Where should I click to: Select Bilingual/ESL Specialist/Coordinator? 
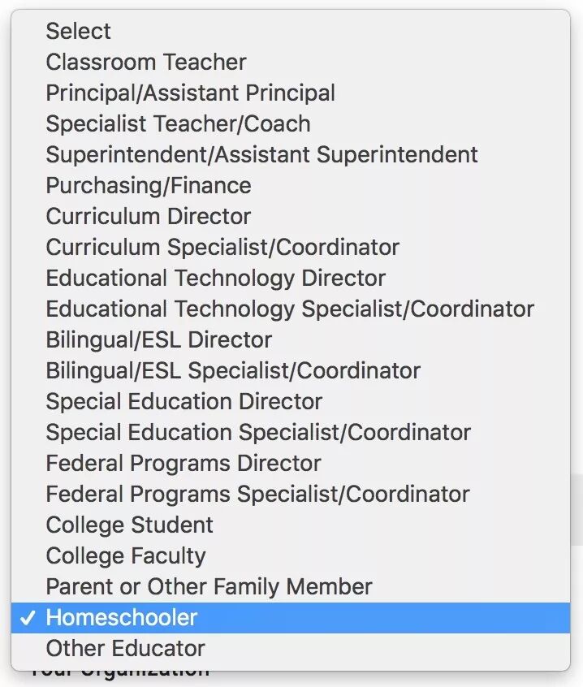point(233,370)
